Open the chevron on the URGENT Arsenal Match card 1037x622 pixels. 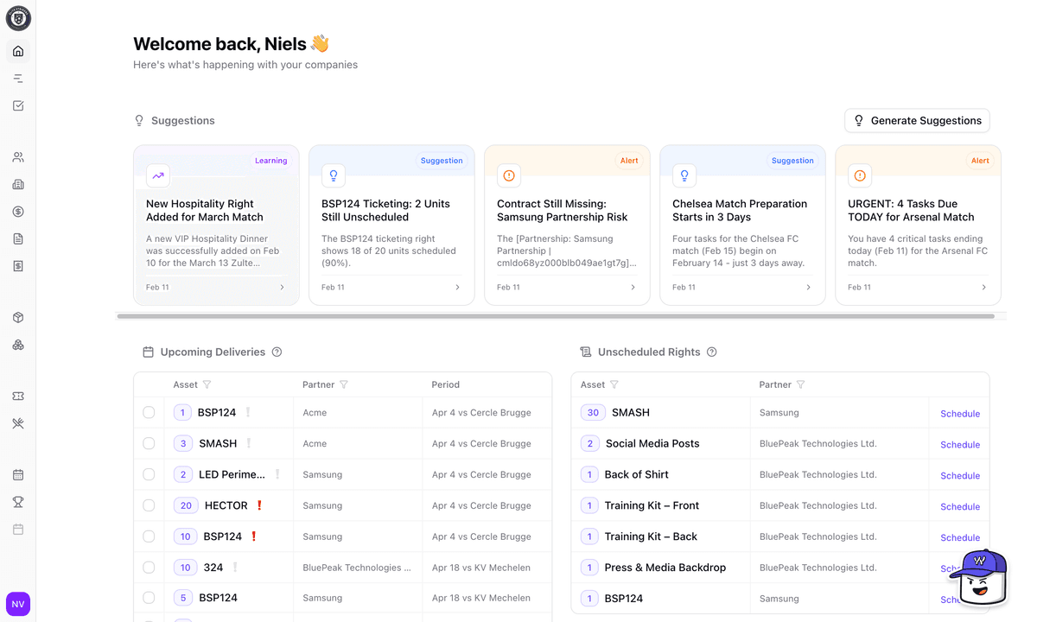pyautogui.click(x=983, y=288)
